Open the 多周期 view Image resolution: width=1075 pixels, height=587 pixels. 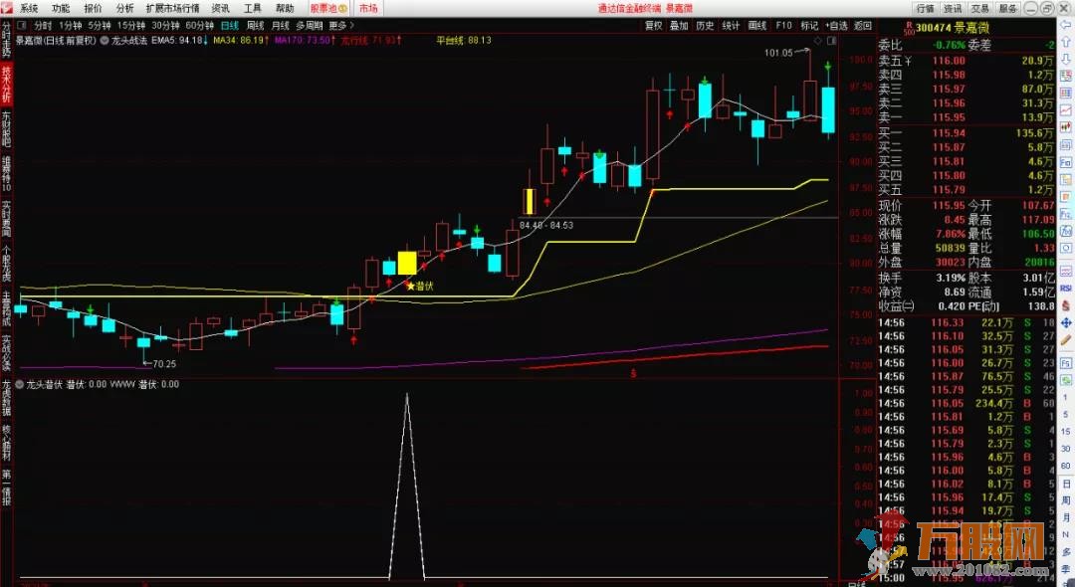point(310,25)
